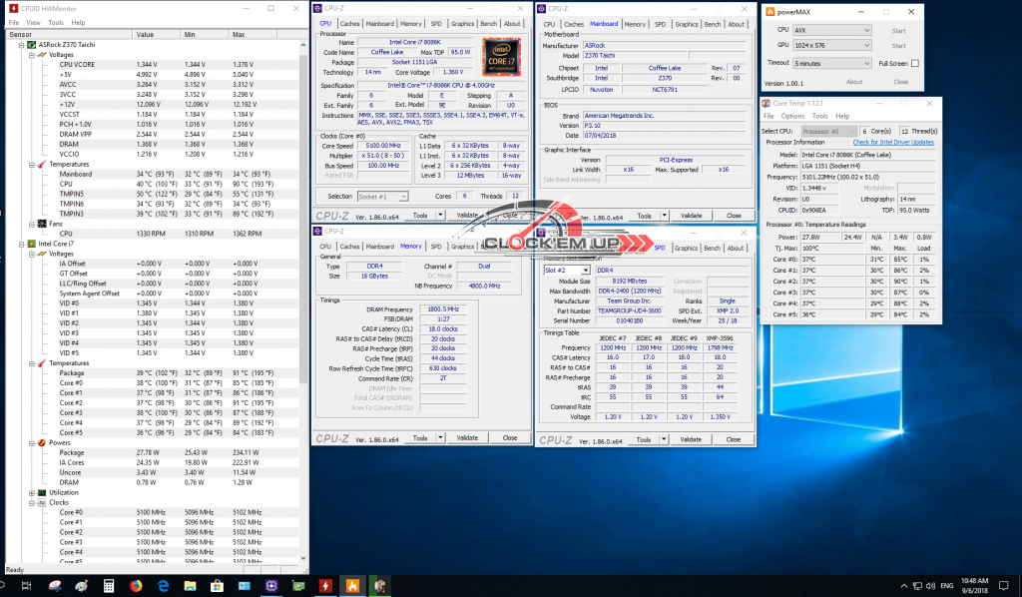The image size is (1022, 597).
Task: Collapse the Intel Core i7 tree node
Action: point(22,244)
